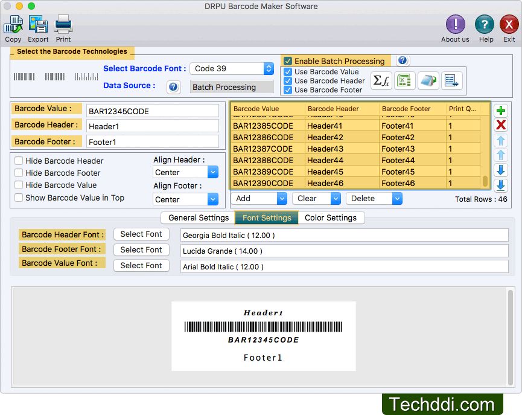Select the third postal barcode technology icon
Screen dimensions: 522x415
[x=86, y=77]
